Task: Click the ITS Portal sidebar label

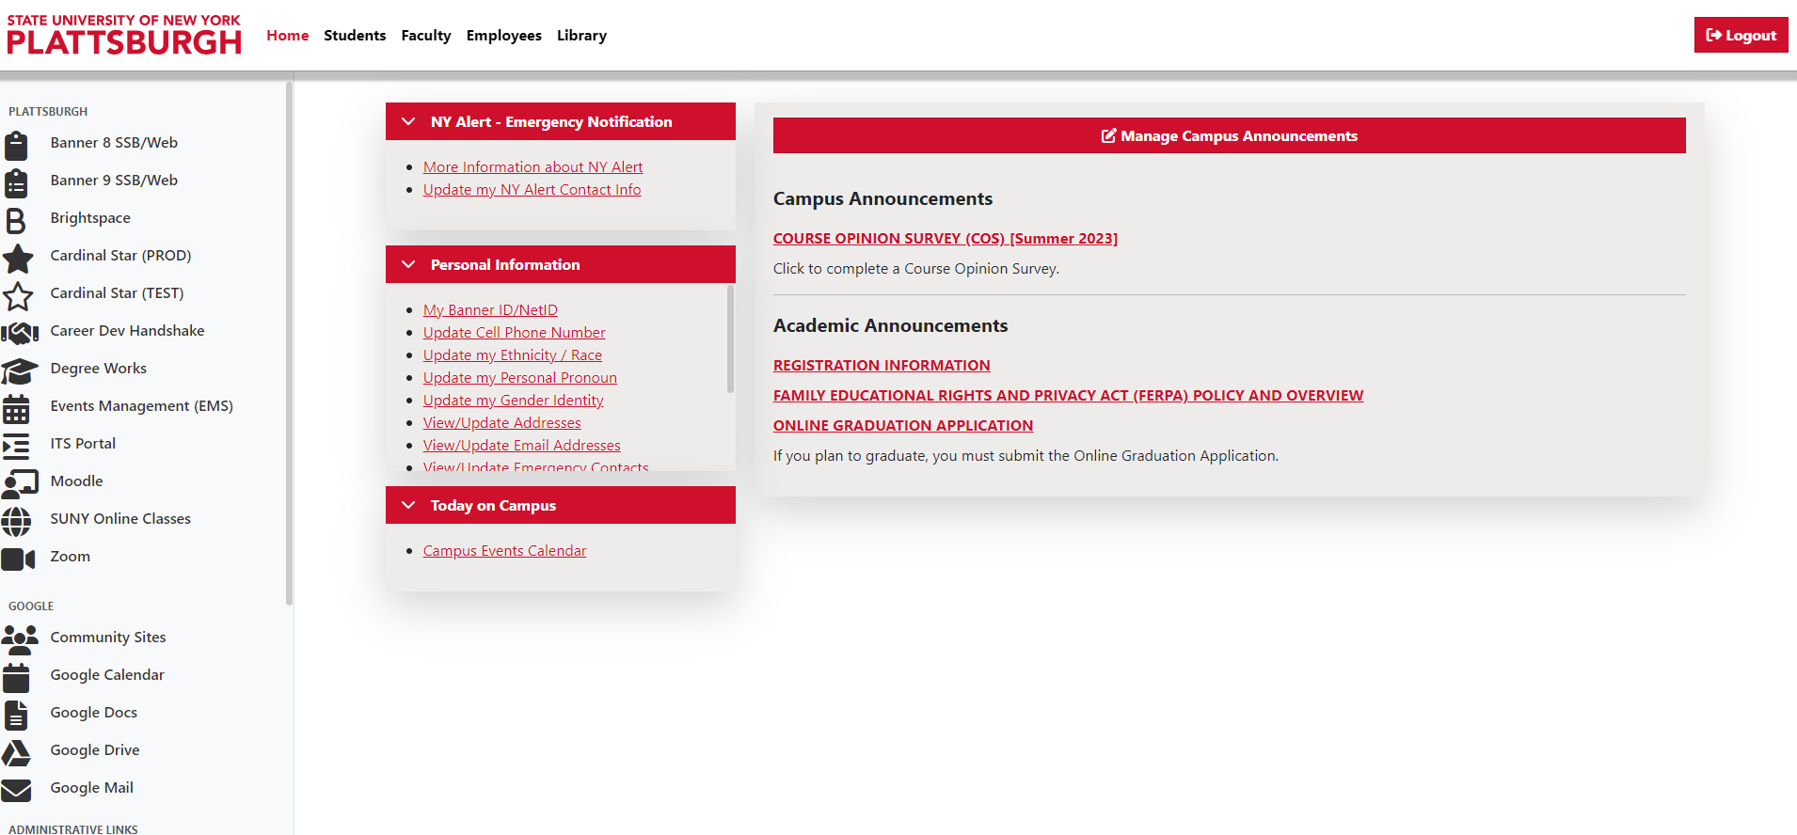Action: pos(83,444)
